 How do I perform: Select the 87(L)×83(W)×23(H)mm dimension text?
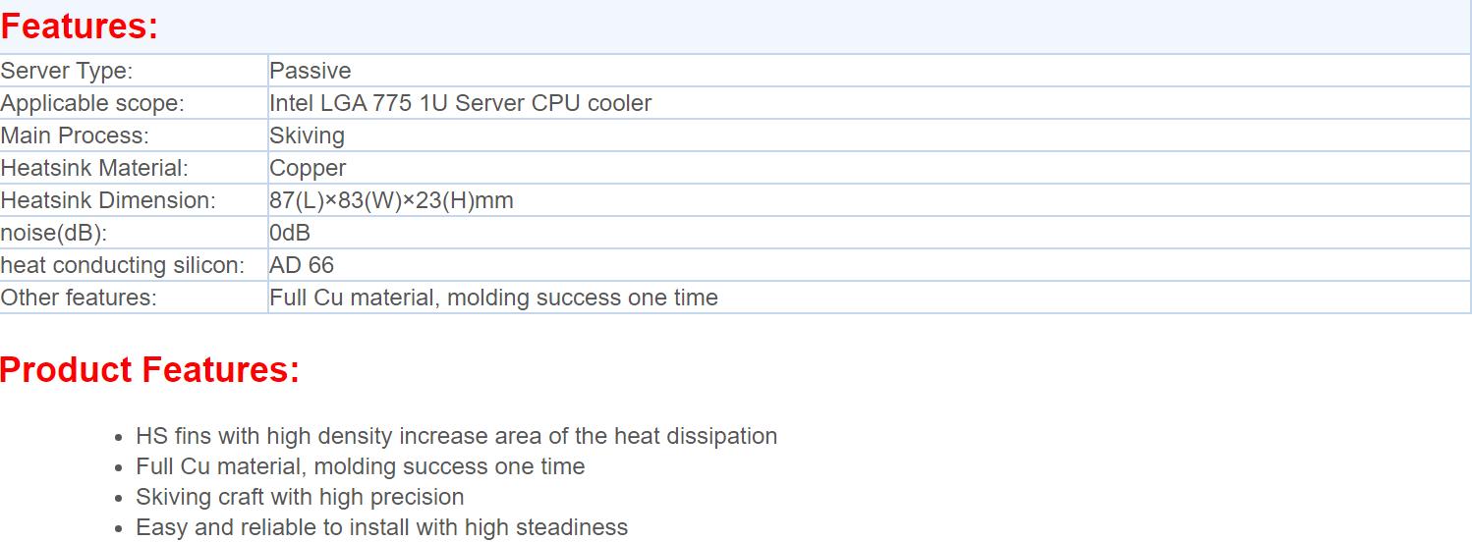[x=392, y=200]
